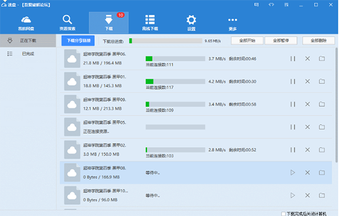Open folder for file 黑甲09
339x216 pixels.
pyautogui.click(x=322, y=104)
